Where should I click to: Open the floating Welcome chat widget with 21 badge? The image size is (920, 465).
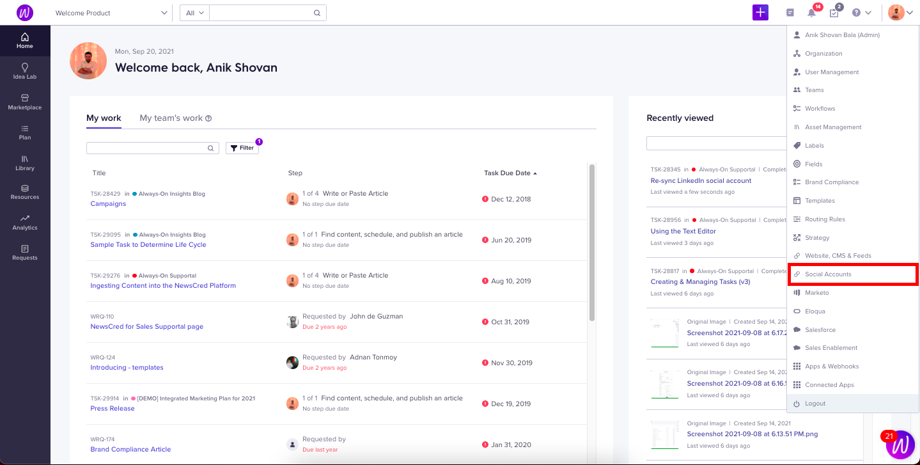pyautogui.click(x=900, y=444)
